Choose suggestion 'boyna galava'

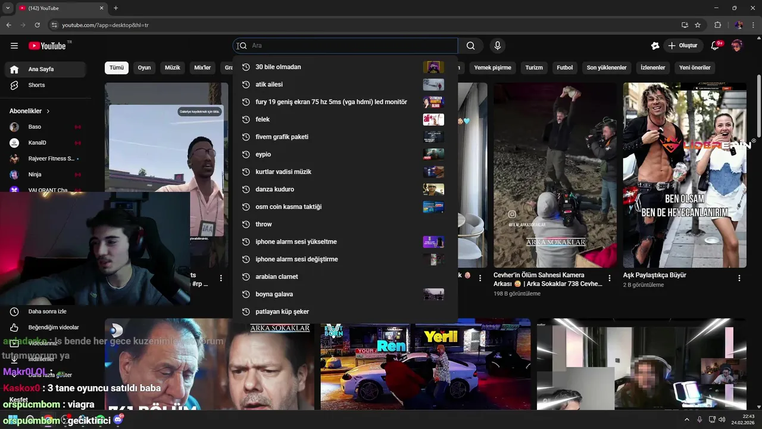coord(345,294)
